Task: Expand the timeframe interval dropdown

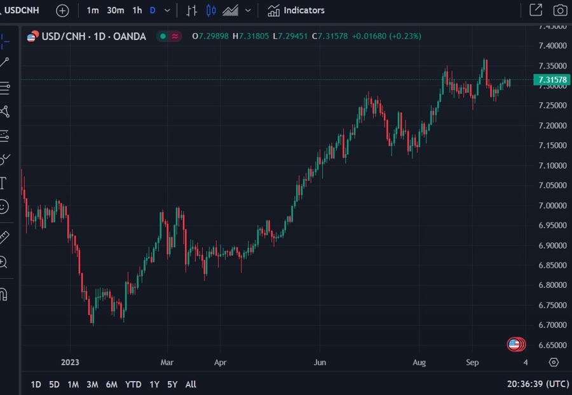Action: click(x=167, y=10)
